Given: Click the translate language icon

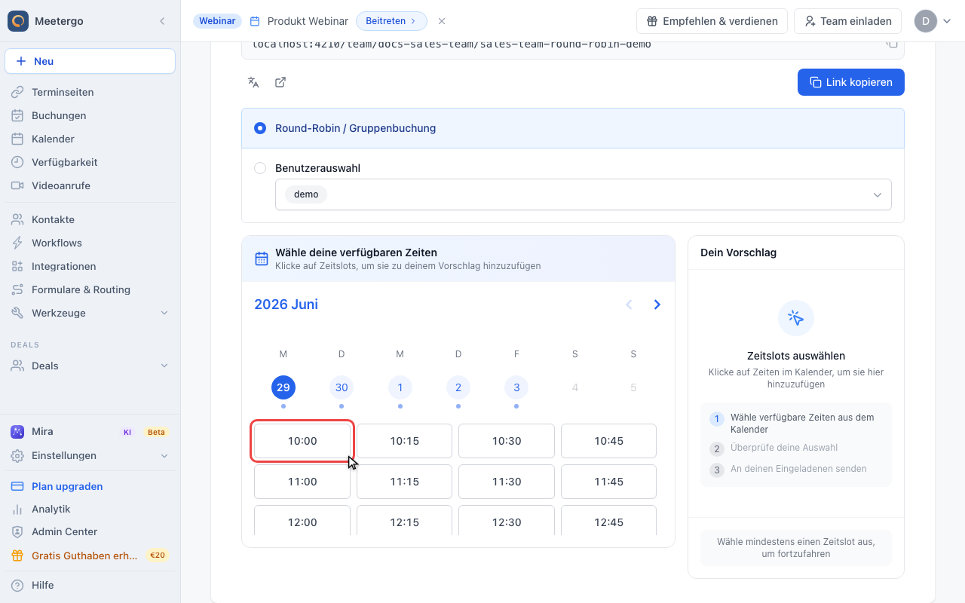Looking at the screenshot, I should click(x=253, y=82).
